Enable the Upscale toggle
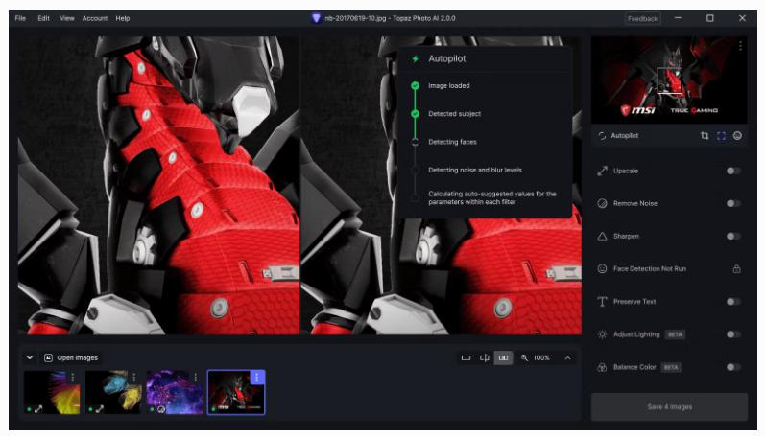The image size is (766, 436). 733,171
